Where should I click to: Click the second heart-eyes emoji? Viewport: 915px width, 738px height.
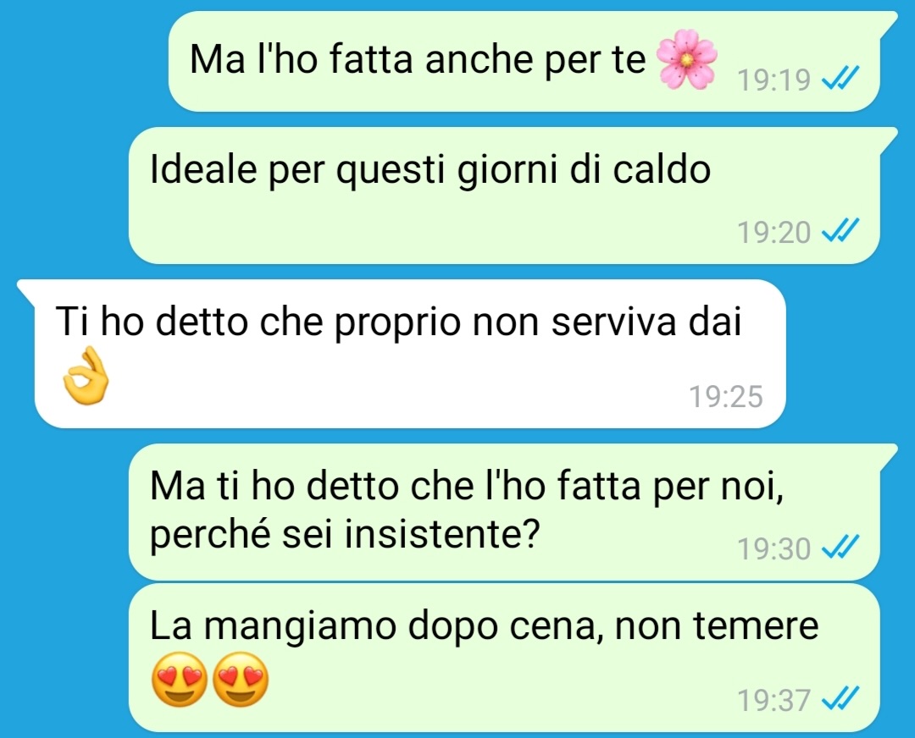(241, 680)
